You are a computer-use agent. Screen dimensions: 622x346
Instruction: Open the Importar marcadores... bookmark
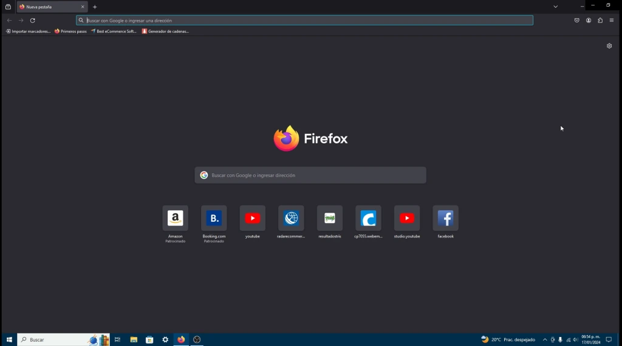coord(28,32)
